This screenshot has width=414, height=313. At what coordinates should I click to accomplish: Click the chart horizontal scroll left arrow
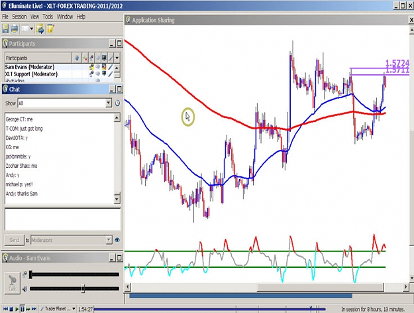click(128, 287)
